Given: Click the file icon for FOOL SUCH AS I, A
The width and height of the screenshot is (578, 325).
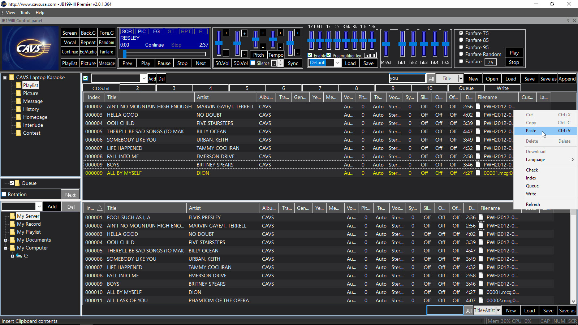Looking at the screenshot, I should (x=481, y=217).
